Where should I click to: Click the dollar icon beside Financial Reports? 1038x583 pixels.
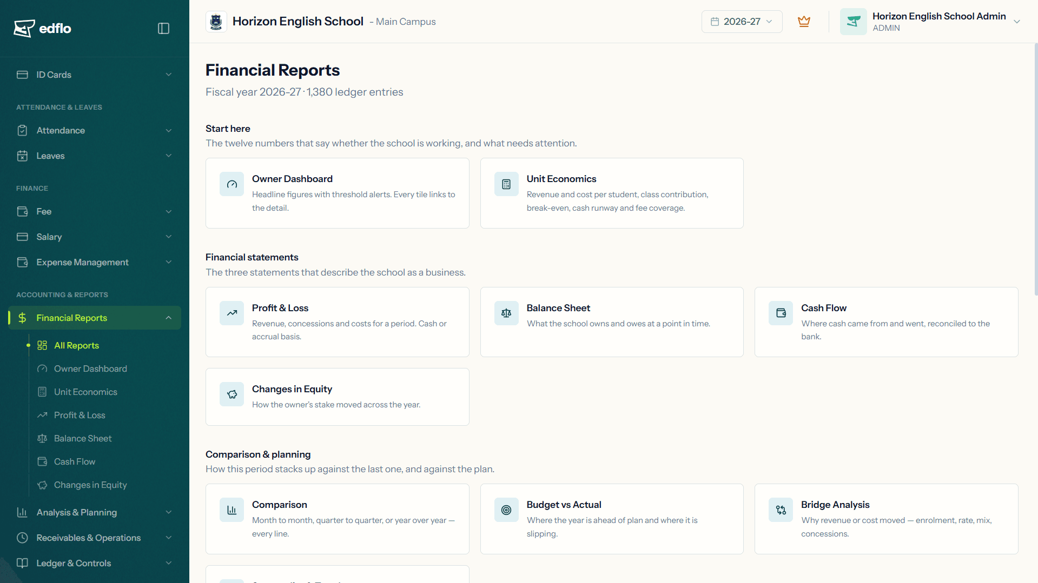pos(22,318)
